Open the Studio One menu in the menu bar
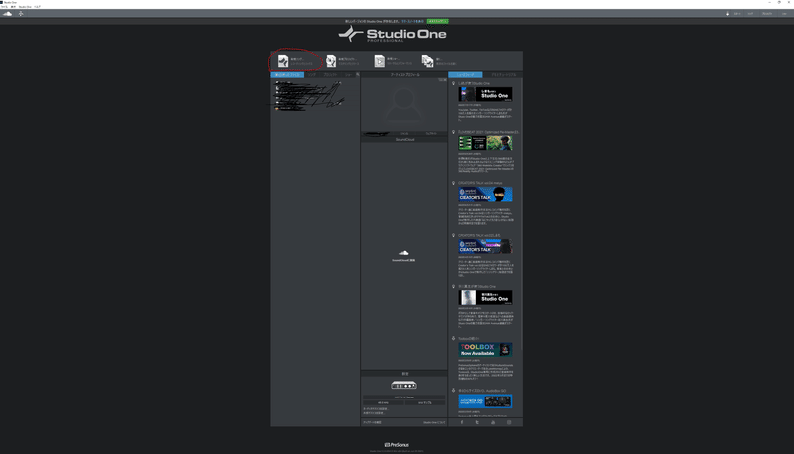The image size is (794, 454). point(25,7)
